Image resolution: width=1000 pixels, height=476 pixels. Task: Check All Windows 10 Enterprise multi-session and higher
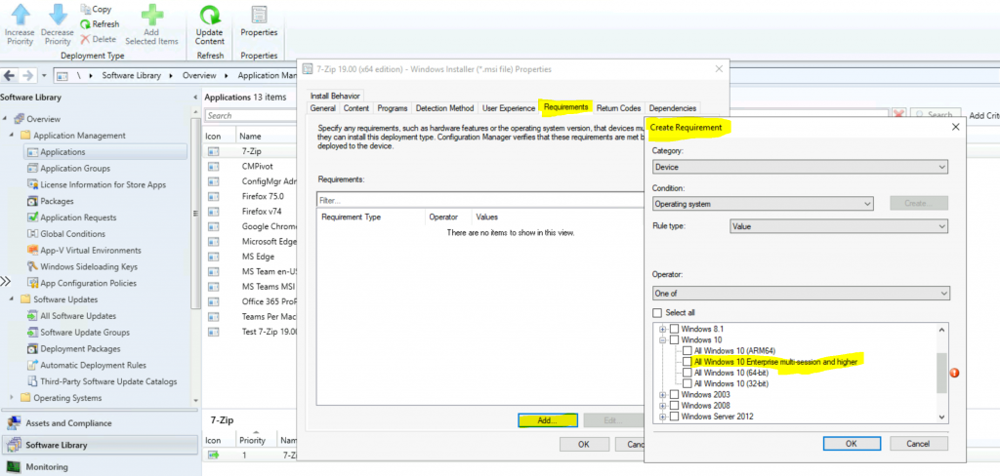687,362
